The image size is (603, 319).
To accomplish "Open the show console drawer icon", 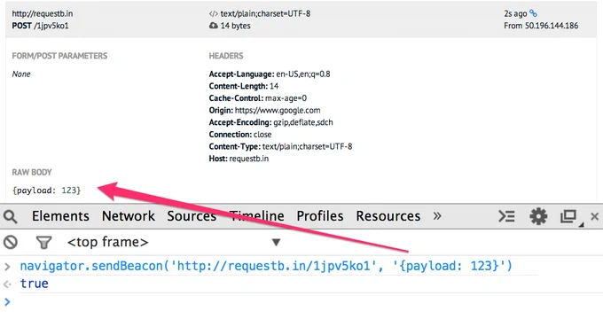I will tap(506, 216).
